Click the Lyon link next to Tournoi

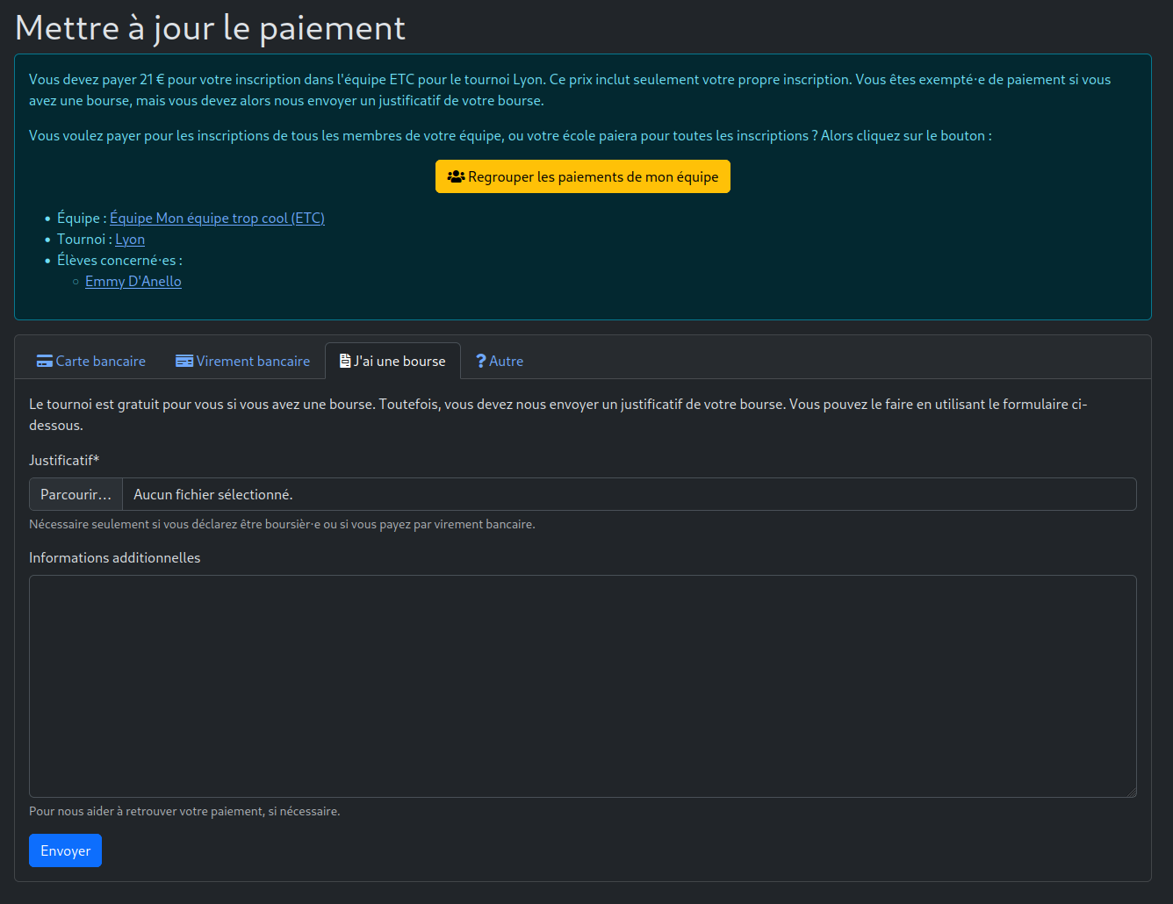129,239
